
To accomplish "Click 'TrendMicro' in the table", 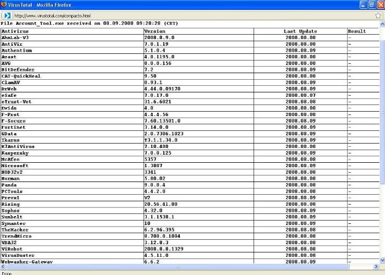I will 16,236.
